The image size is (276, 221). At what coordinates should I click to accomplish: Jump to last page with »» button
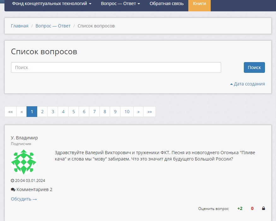[150, 112]
